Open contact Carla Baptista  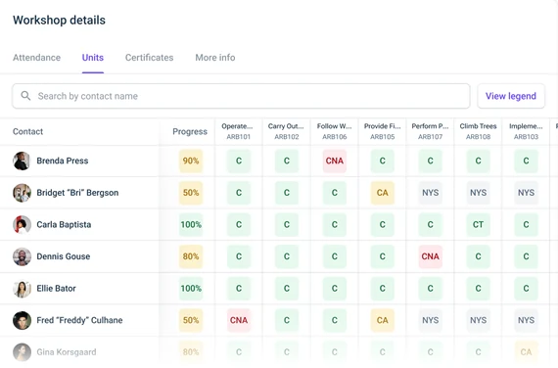pyautogui.click(x=64, y=224)
